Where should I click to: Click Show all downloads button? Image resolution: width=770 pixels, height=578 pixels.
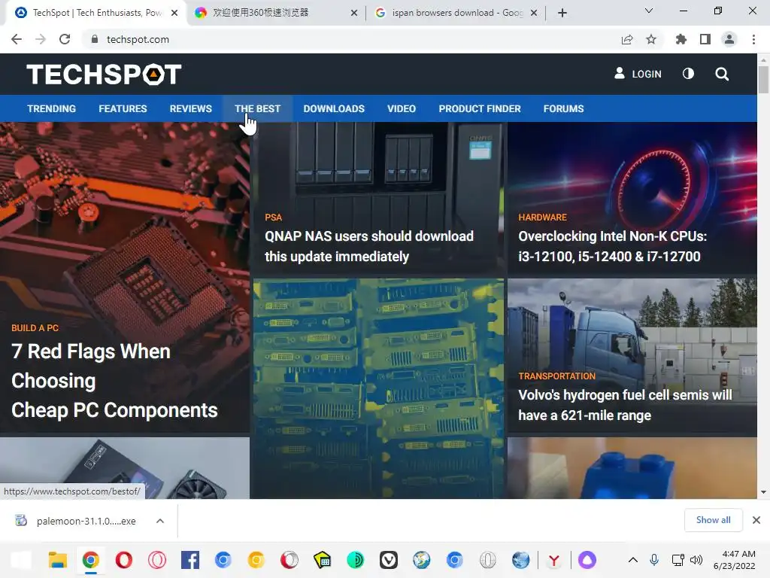point(713,520)
